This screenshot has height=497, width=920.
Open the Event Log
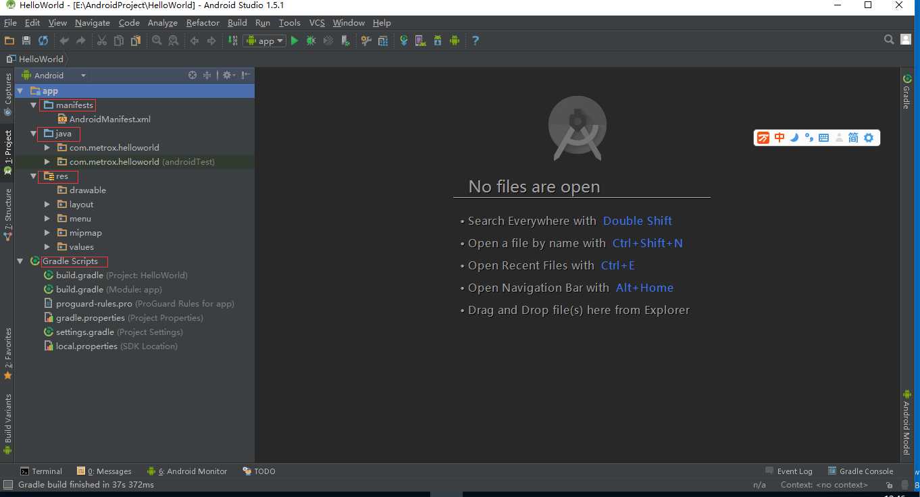tap(789, 471)
